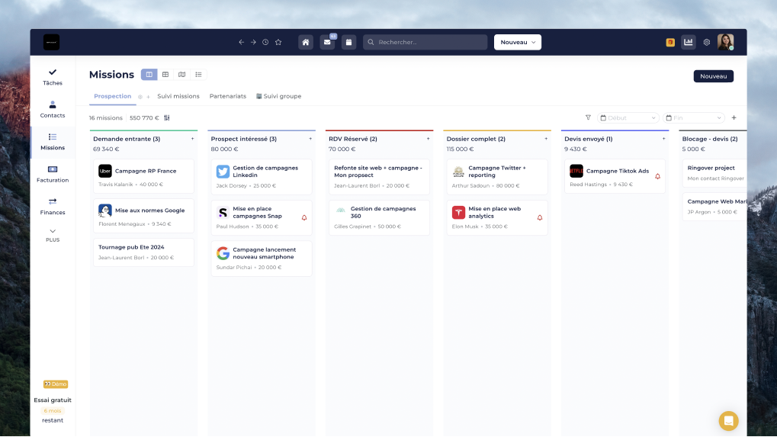The height and width of the screenshot is (437, 777).
Task: Click plus icon right of Fin field
Action: pyautogui.click(x=734, y=118)
